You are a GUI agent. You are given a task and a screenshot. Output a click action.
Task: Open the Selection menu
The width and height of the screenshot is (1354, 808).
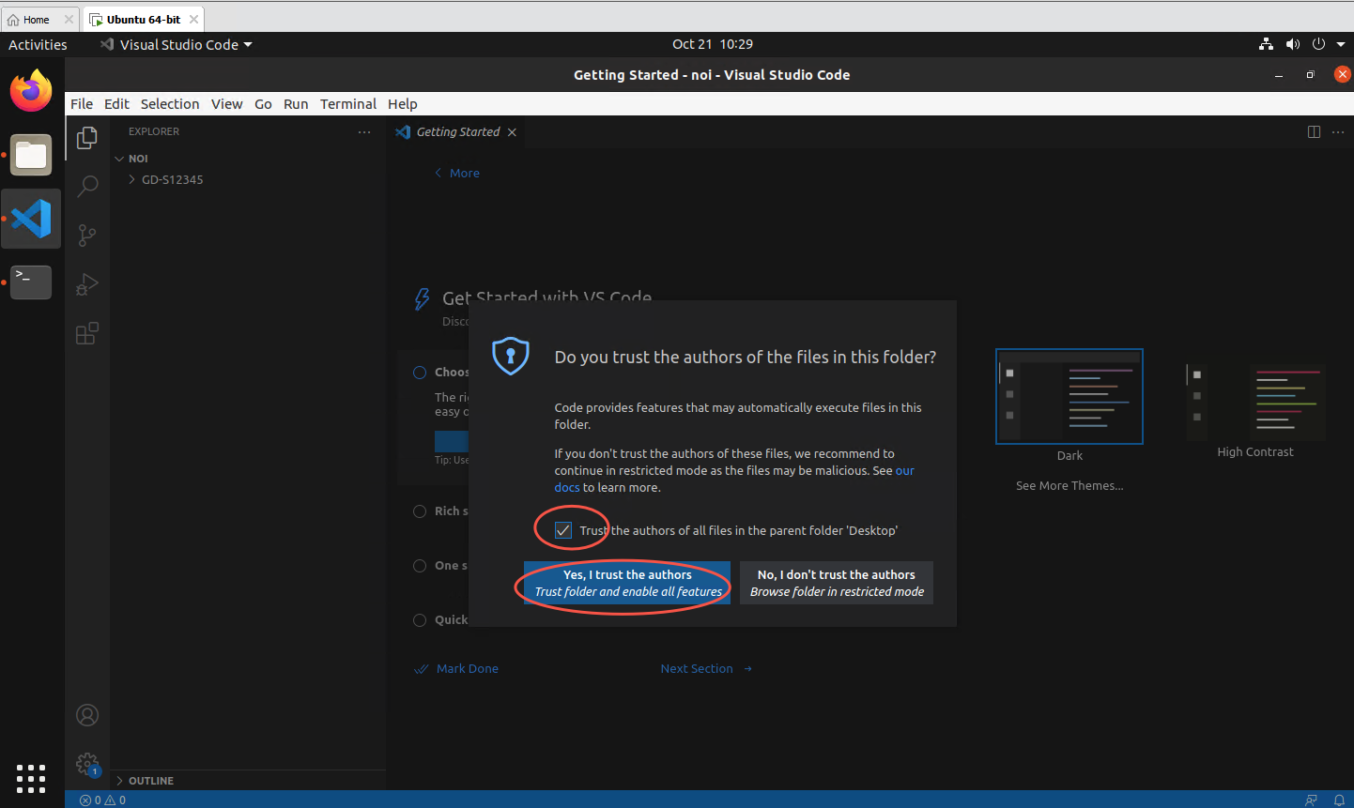pos(170,104)
